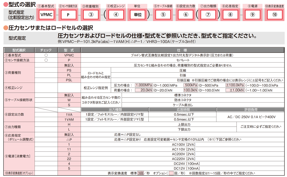This screenshot has height=177, width=287.
Task: Click the check circle in the 基本型式 row
Action: 46,55
